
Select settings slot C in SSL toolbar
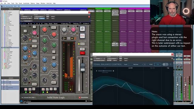click(x=39, y=24)
